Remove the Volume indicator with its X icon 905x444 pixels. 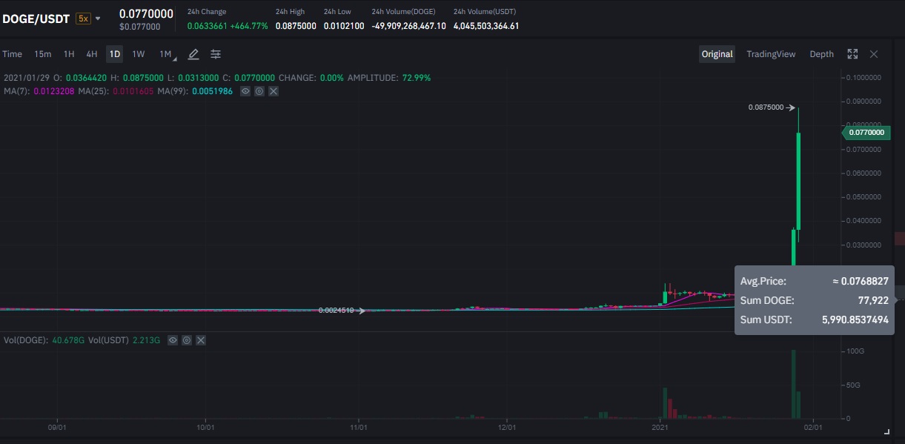[x=201, y=339]
